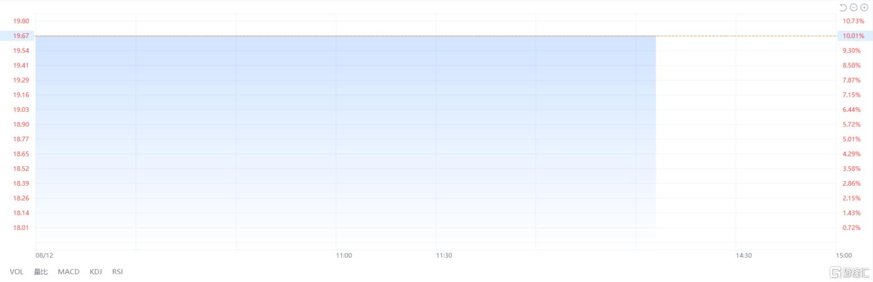This screenshot has width=873, height=282.
Task: Switch to the VOL indicator tab
Action: click(x=17, y=272)
